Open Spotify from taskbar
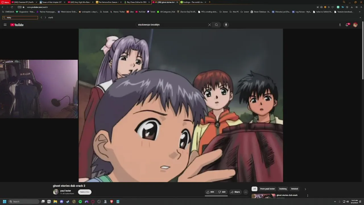The height and width of the screenshot is (205, 364). click(80, 202)
